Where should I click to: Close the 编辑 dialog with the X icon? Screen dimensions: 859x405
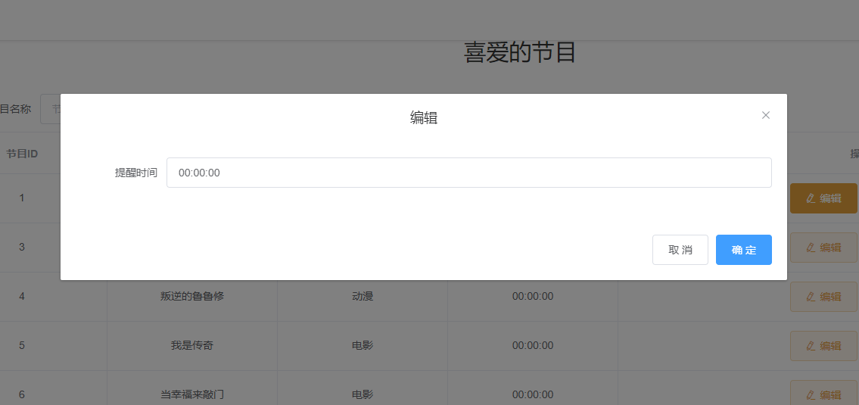(766, 115)
